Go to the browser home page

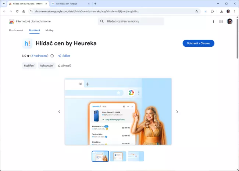click(24, 11)
